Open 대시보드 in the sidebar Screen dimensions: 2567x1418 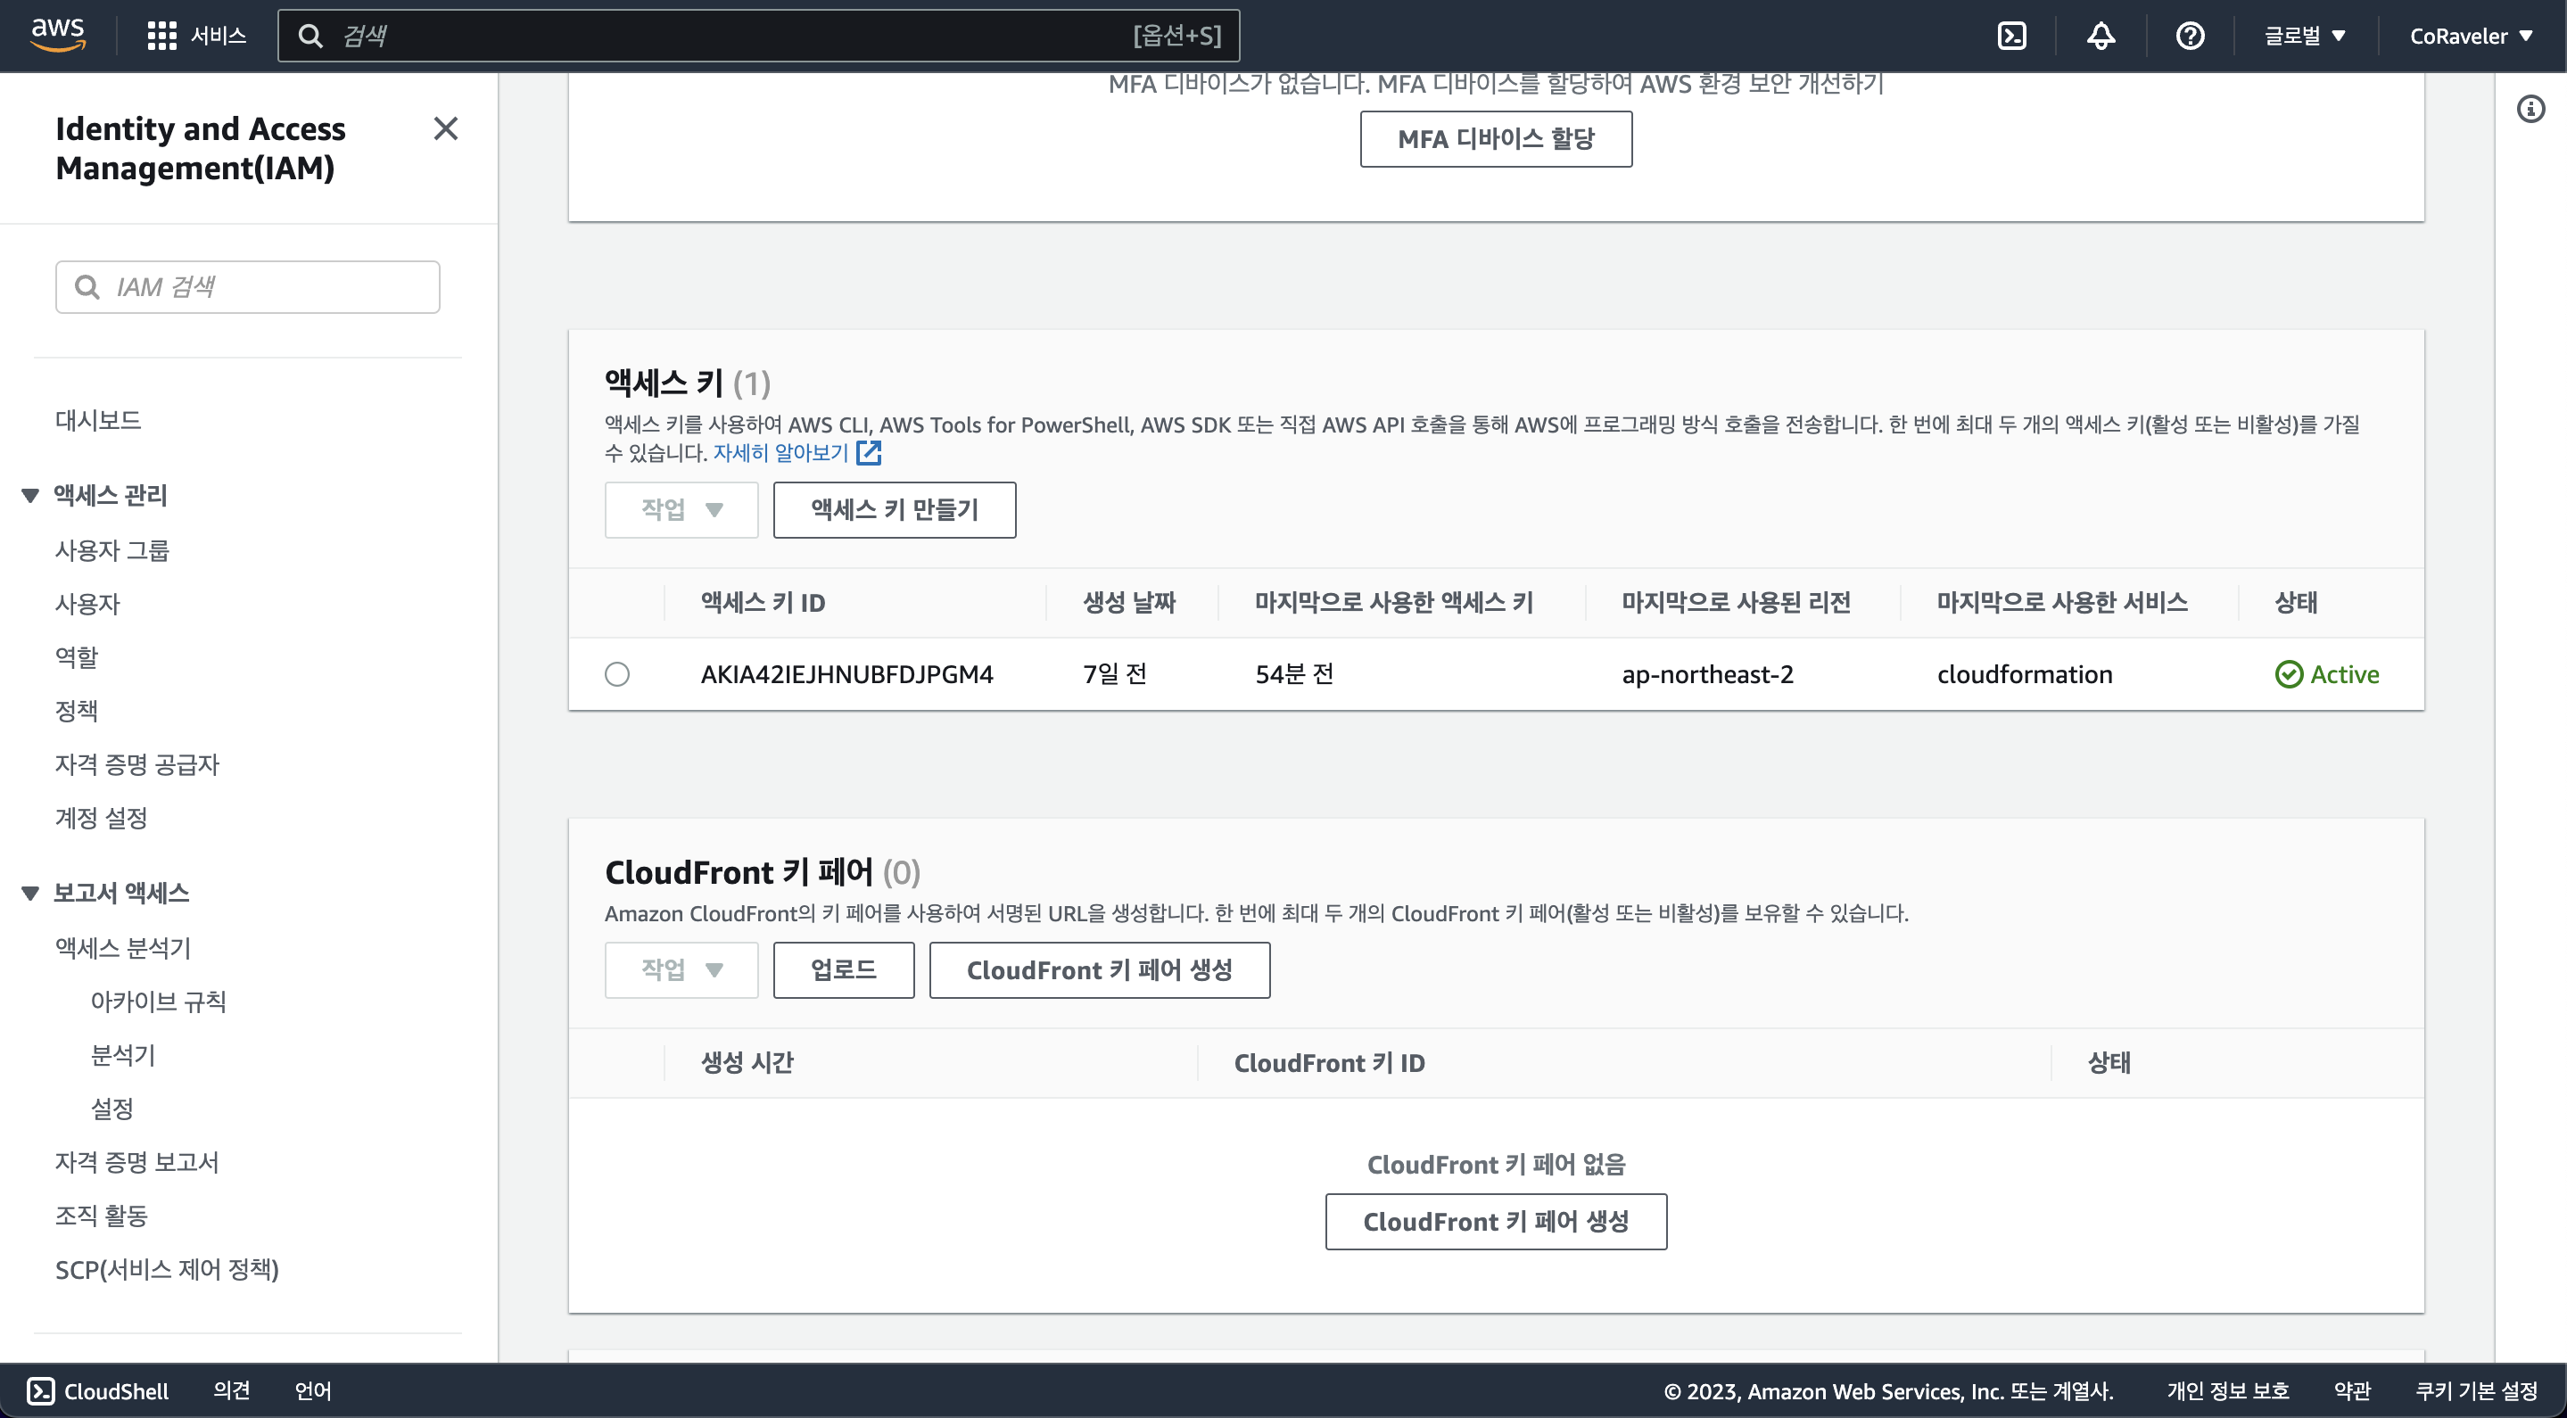point(97,421)
